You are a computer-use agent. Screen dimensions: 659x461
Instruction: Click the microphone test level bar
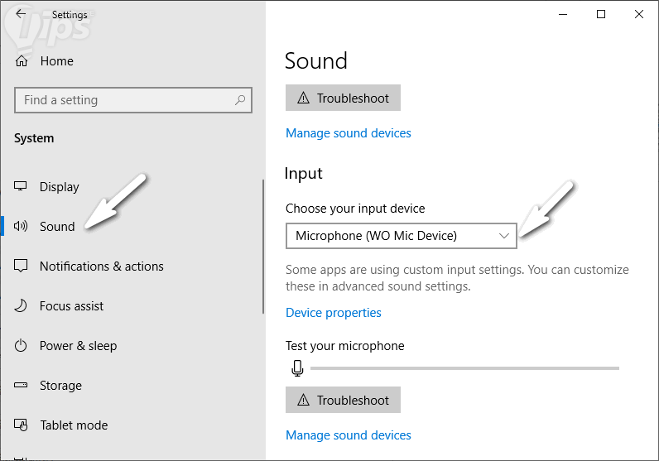(464, 368)
